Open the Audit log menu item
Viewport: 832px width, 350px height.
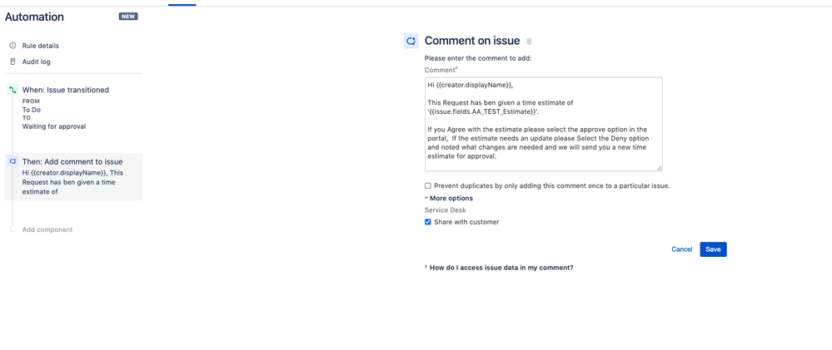[x=37, y=62]
